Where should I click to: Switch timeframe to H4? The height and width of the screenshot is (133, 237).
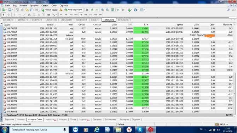pos(86,15)
